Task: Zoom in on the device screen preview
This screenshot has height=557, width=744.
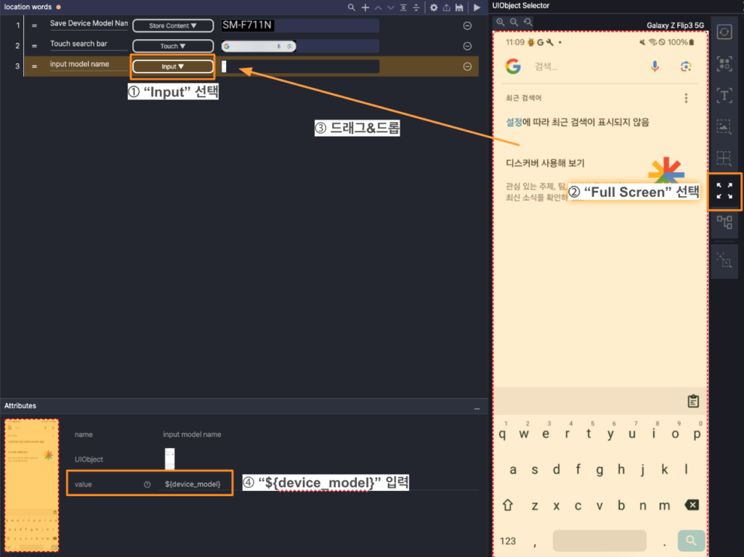Action: coord(501,23)
